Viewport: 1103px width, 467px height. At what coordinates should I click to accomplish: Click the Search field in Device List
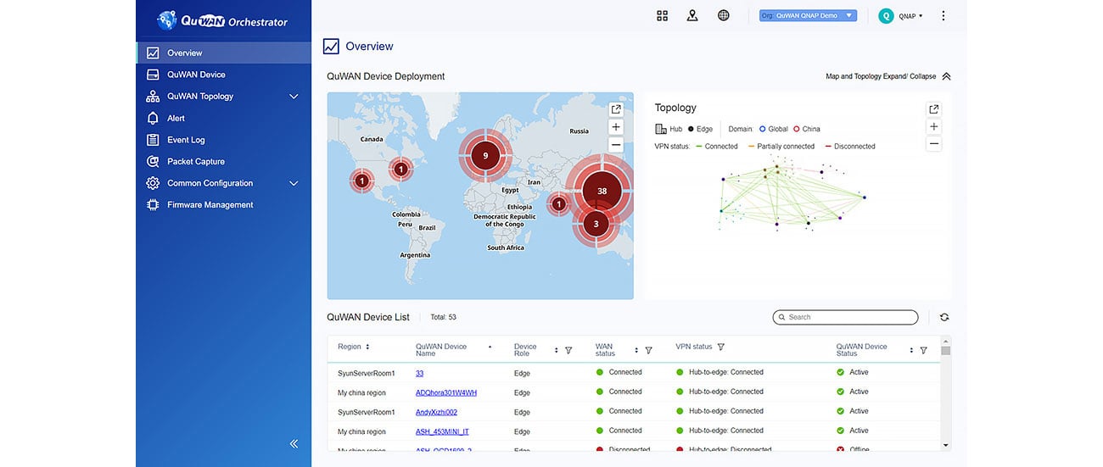(x=845, y=317)
